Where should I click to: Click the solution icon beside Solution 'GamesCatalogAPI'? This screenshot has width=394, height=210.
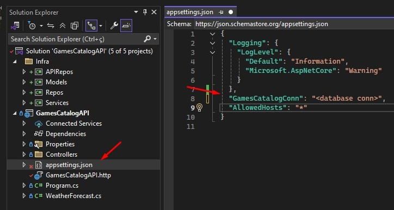pyautogui.click(x=20, y=51)
